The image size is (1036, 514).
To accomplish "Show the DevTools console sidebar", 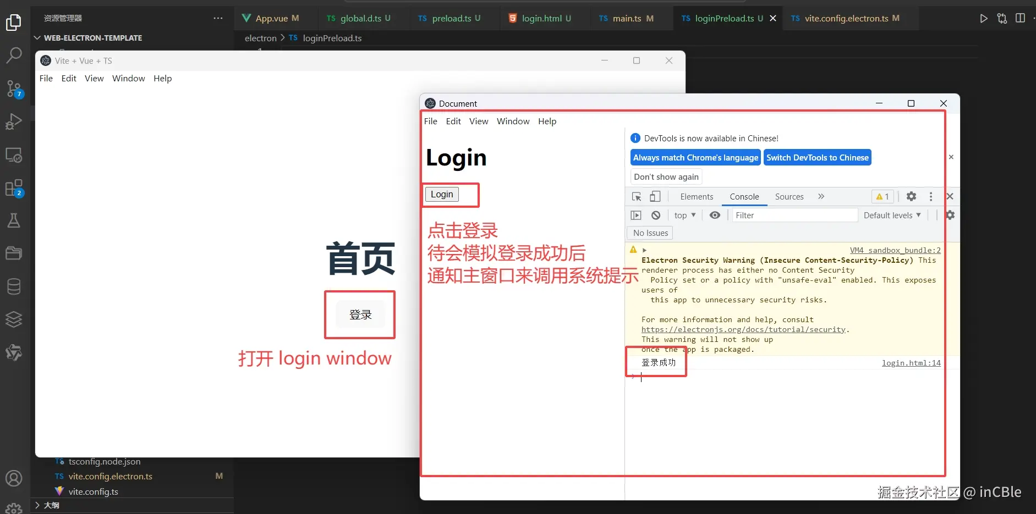I will [x=636, y=215].
